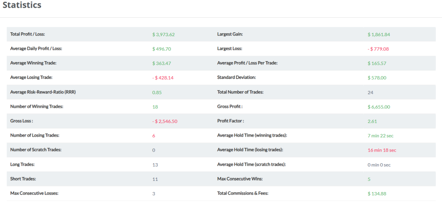Image resolution: width=442 pixels, height=205 pixels.
Task: Select the Gross Loss label
Action: pos(22,121)
